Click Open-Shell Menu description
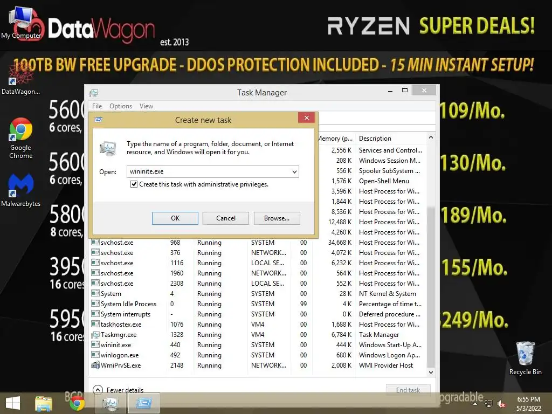This screenshot has height=414, width=552. tap(384, 181)
